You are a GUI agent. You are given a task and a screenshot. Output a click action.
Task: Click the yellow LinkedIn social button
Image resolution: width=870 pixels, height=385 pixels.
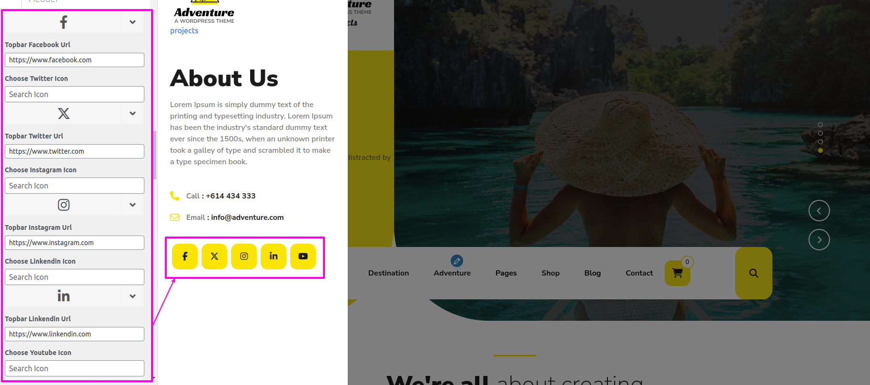point(273,257)
